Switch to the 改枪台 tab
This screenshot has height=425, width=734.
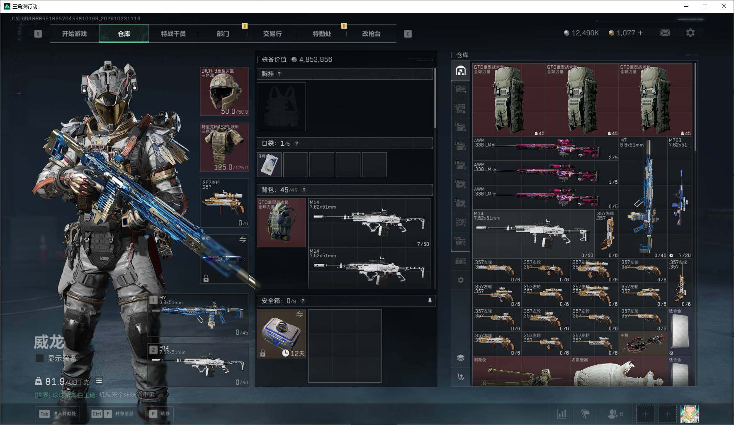click(x=371, y=34)
